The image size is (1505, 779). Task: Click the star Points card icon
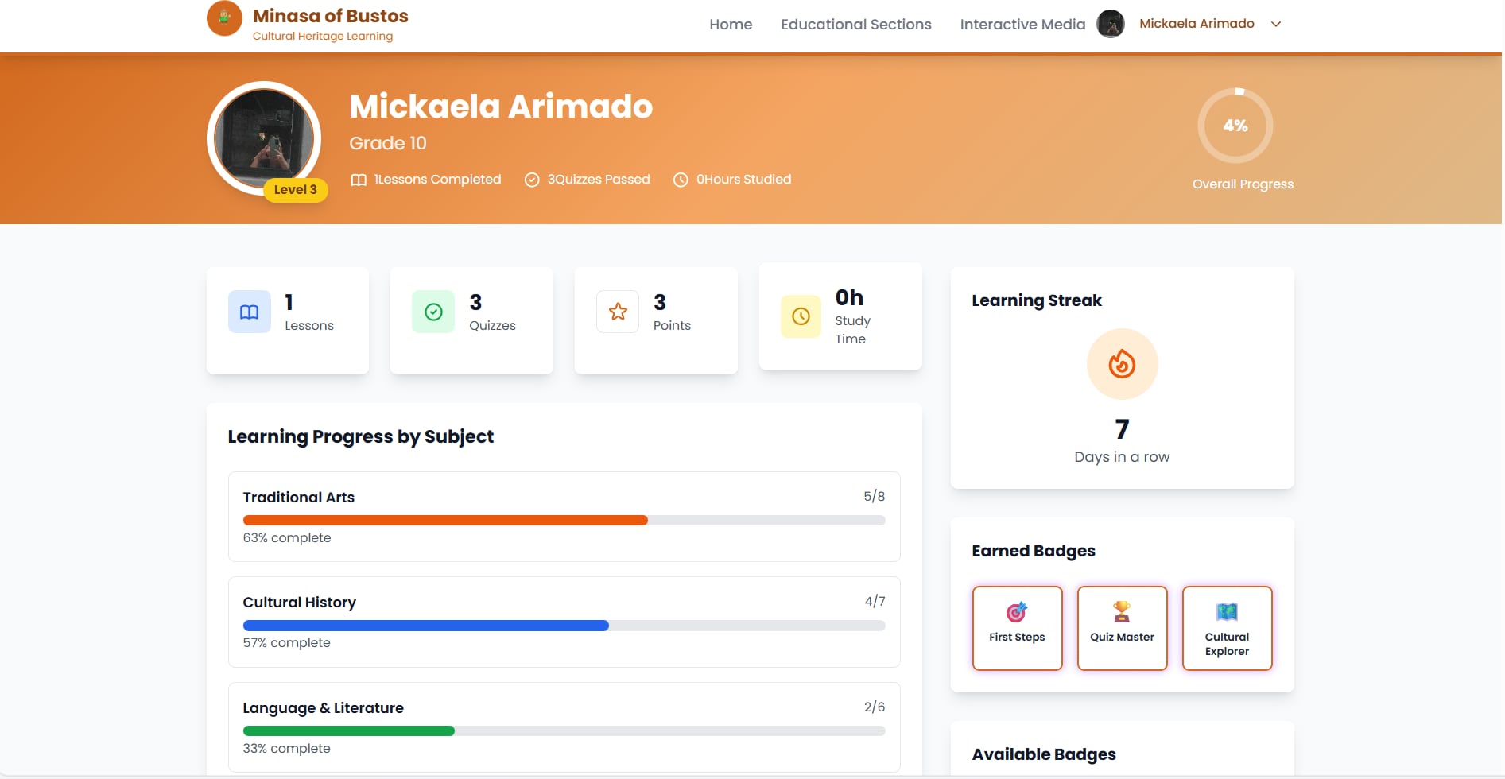click(x=618, y=312)
